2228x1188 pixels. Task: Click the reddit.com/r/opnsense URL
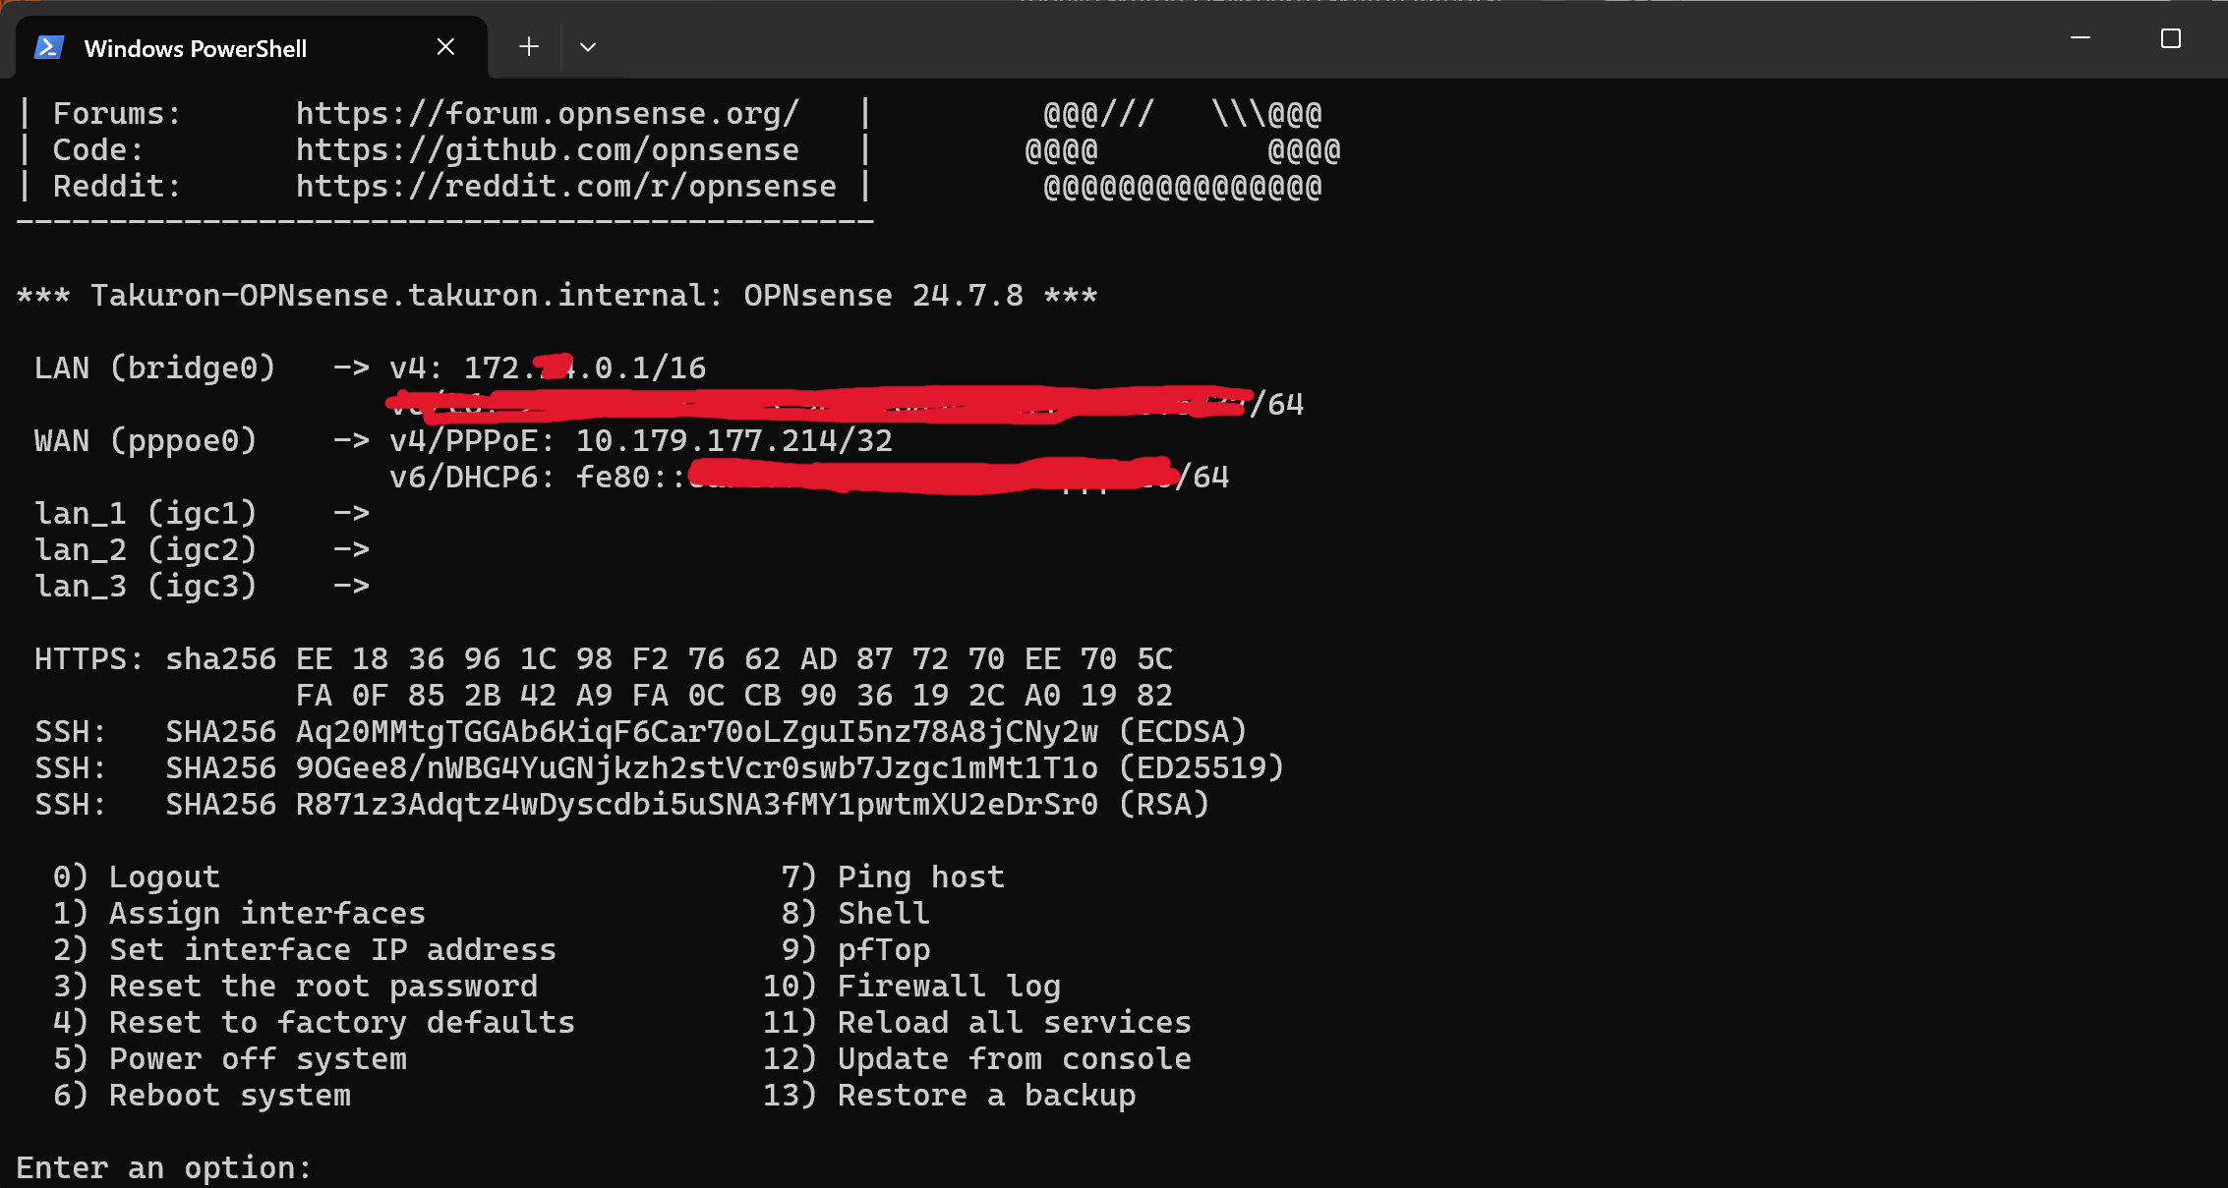(566, 187)
